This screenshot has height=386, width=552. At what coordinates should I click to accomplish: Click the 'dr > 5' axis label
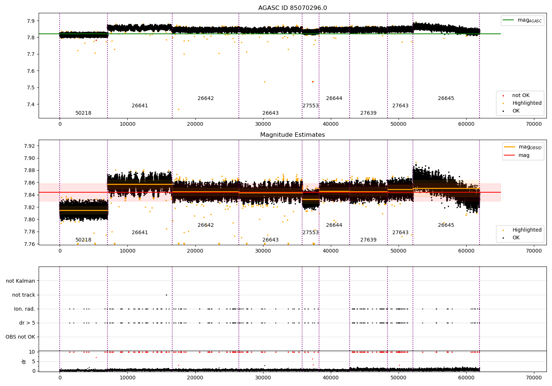coord(27,323)
